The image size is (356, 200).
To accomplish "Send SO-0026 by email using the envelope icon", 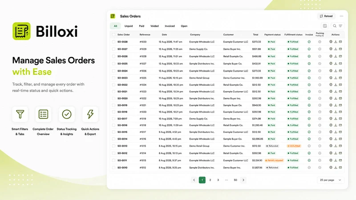I will [x=340, y=56].
